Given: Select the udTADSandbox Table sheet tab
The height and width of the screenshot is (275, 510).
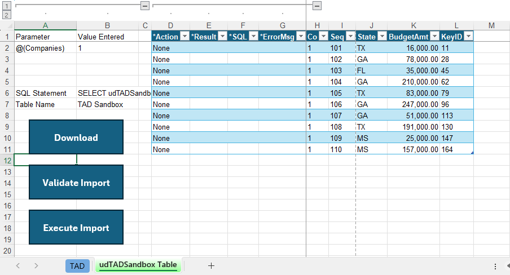Looking at the screenshot, I should [138, 265].
